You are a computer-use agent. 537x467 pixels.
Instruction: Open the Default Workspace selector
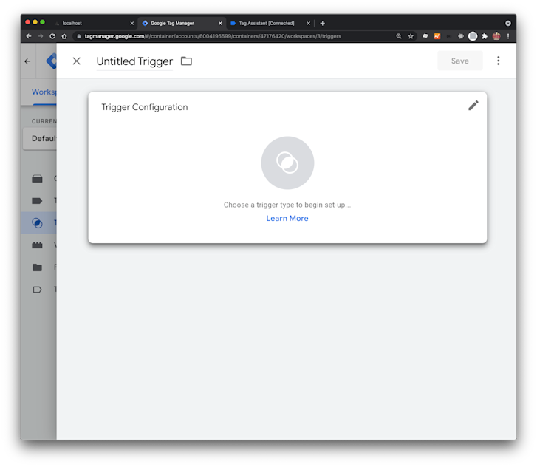(40, 138)
